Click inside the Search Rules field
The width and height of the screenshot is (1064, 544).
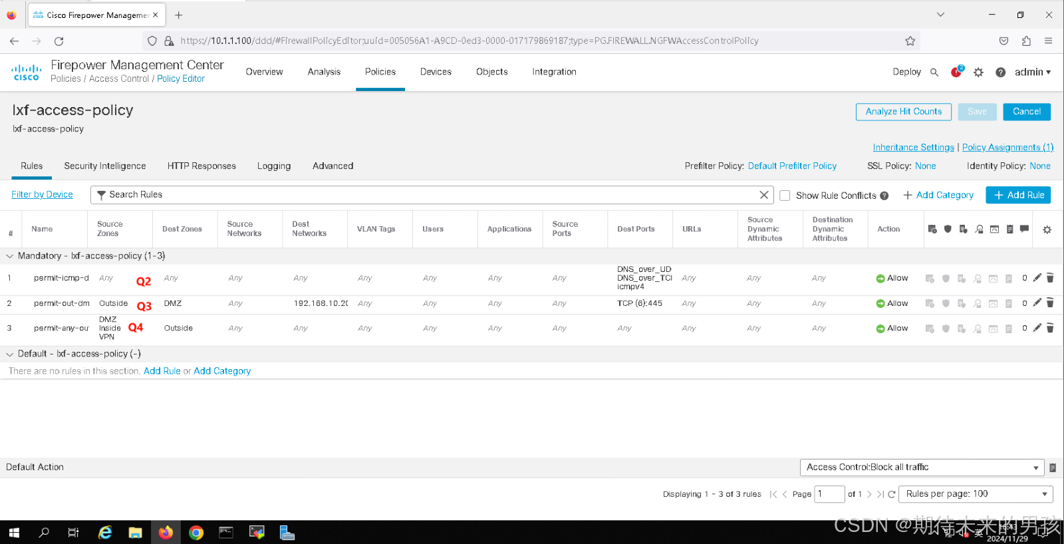[x=432, y=195]
